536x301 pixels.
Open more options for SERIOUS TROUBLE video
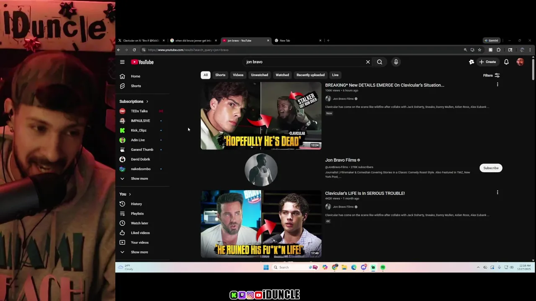pyautogui.click(x=497, y=192)
